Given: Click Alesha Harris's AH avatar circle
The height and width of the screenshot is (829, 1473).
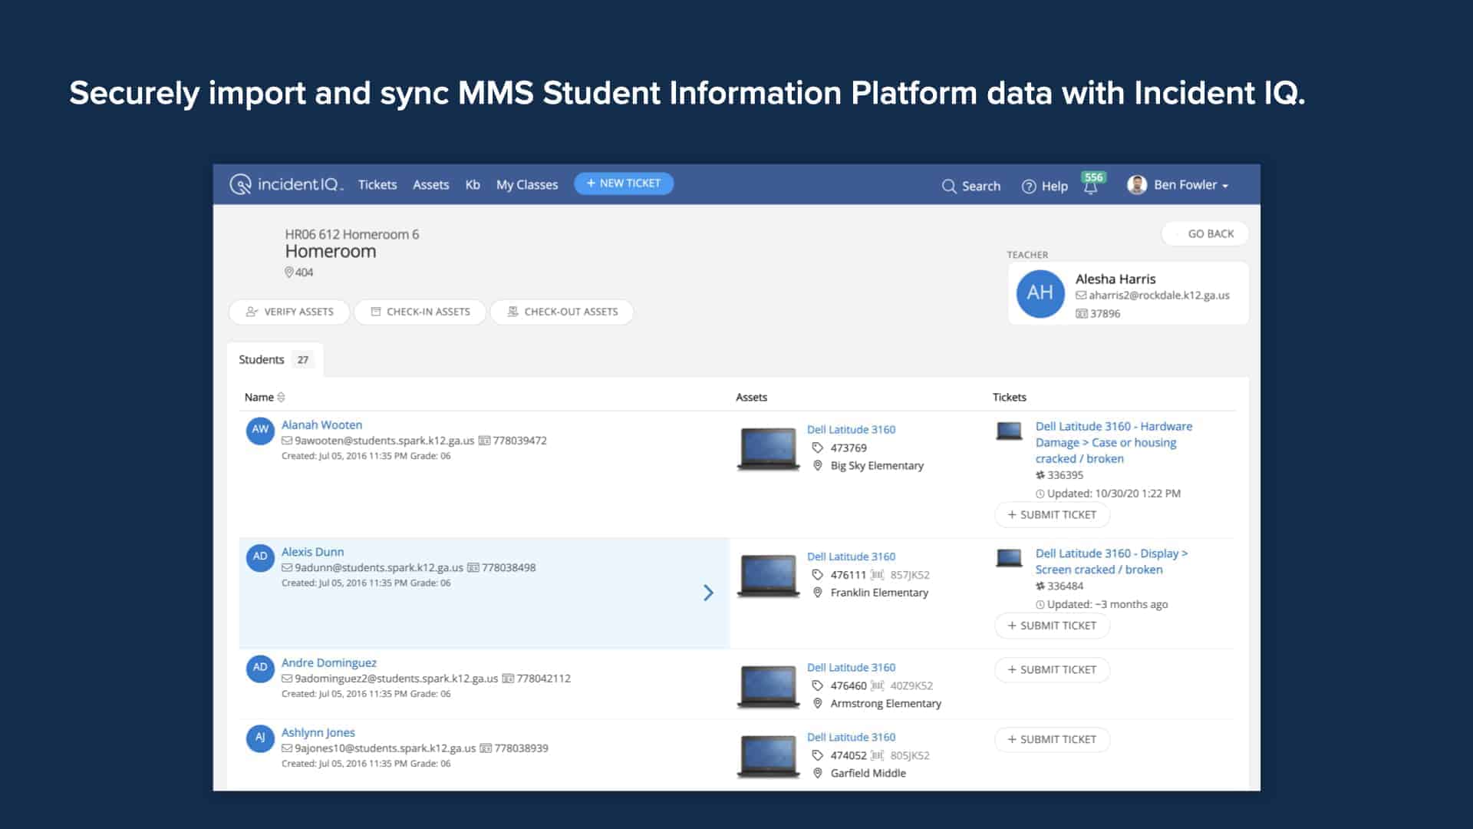Looking at the screenshot, I should pyautogui.click(x=1040, y=293).
